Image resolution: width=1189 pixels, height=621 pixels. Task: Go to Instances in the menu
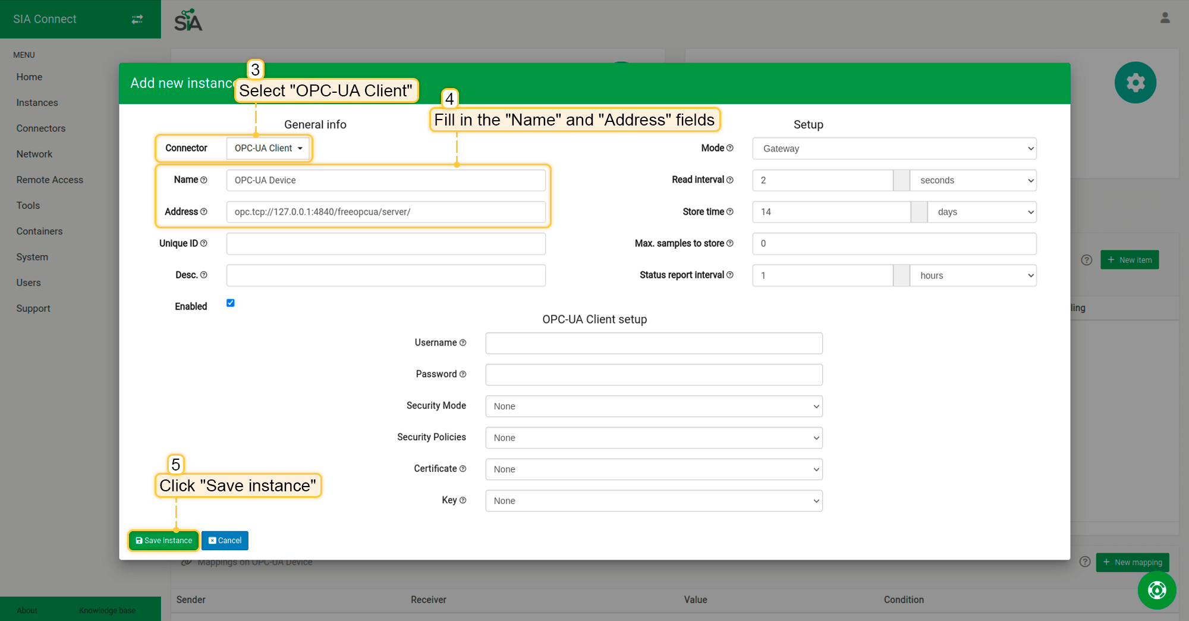pyautogui.click(x=37, y=103)
